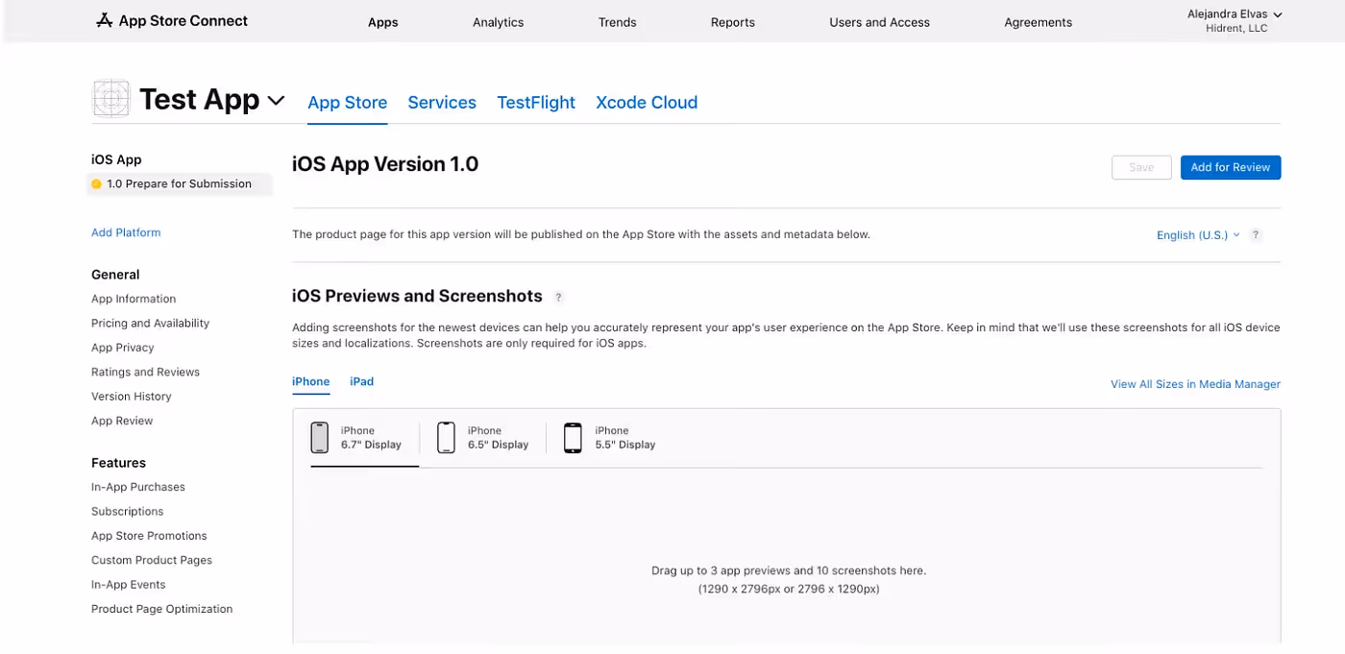Click the iOS App Version 1.0 heading
The width and height of the screenshot is (1345, 654).
pos(385,164)
